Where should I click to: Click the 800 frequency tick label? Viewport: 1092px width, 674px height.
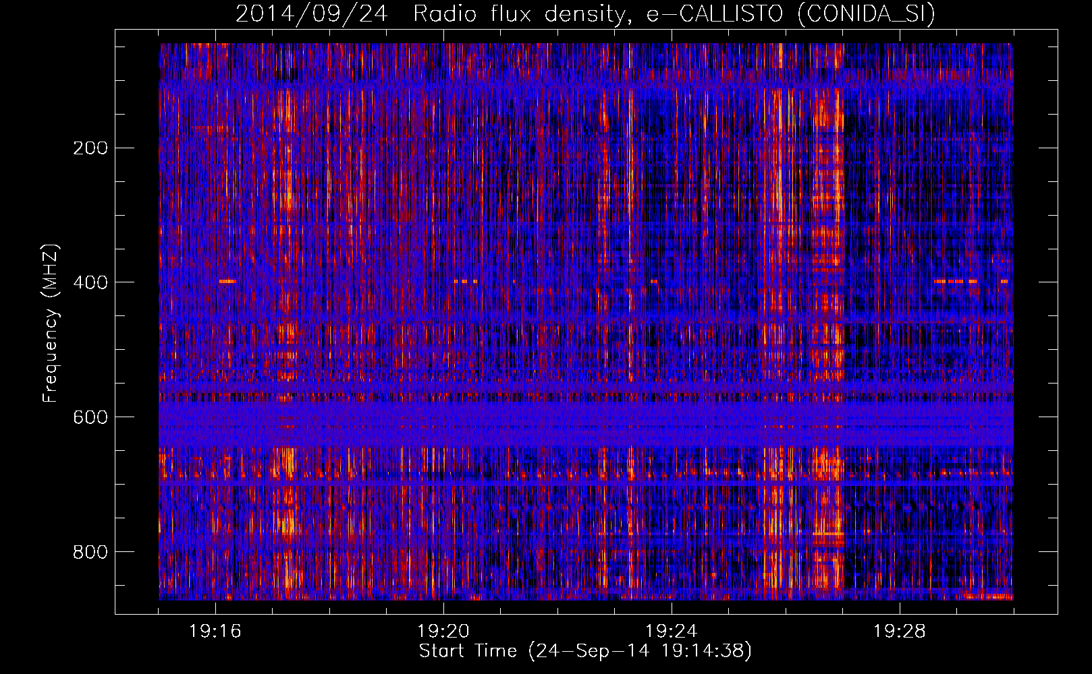tap(90, 552)
